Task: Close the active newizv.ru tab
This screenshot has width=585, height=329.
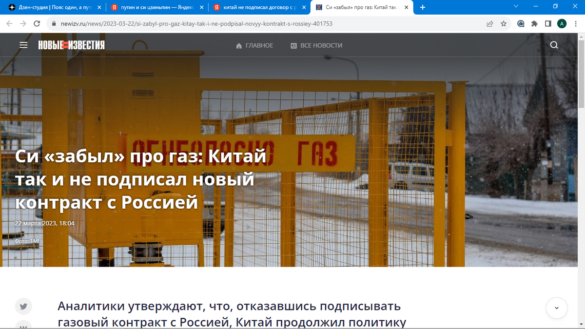Action: click(x=408, y=7)
